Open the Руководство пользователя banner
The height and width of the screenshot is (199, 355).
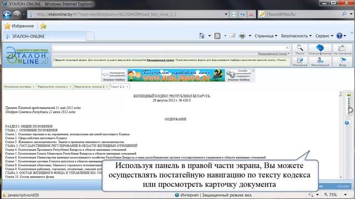click(x=114, y=75)
